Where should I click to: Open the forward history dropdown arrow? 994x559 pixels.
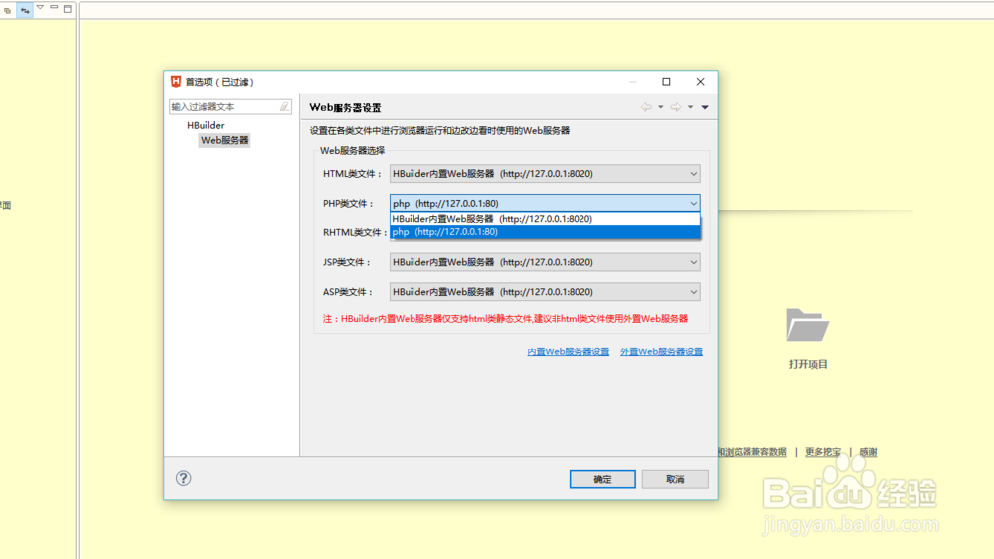click(x=691, y=107)
